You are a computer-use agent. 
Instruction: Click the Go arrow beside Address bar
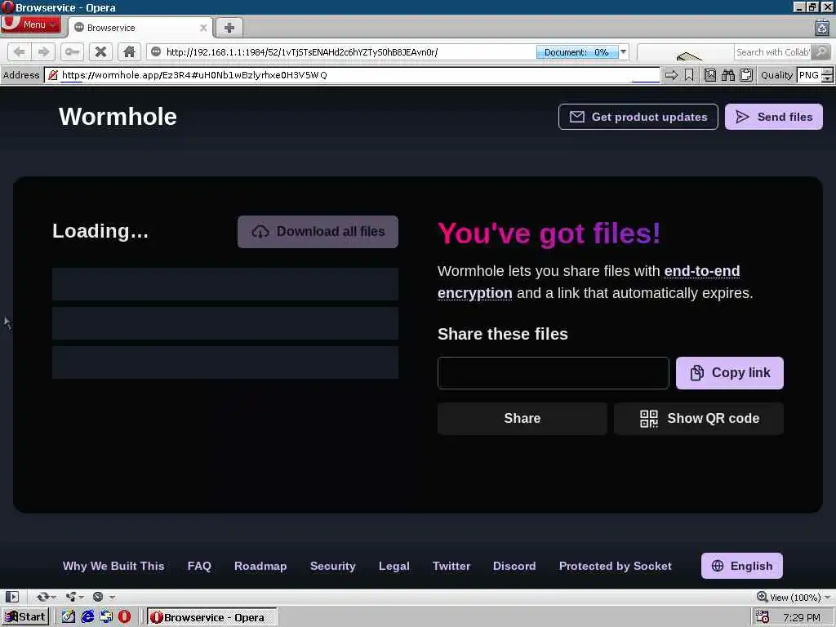pos(671,75)
